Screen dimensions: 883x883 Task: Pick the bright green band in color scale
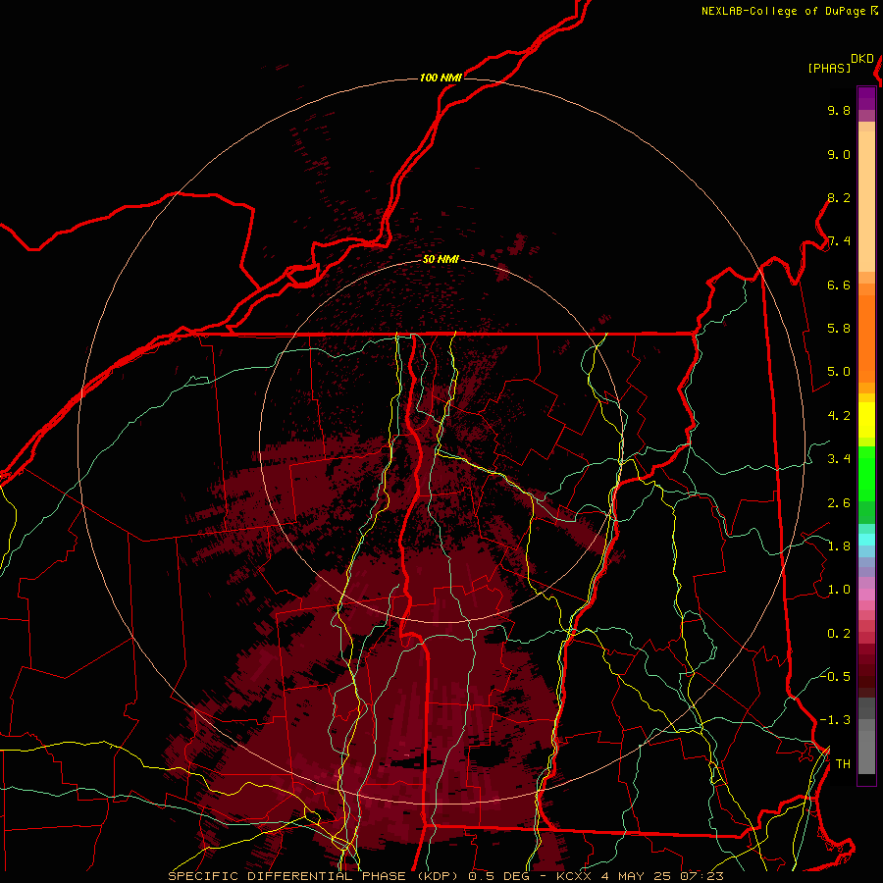[866, 473]
